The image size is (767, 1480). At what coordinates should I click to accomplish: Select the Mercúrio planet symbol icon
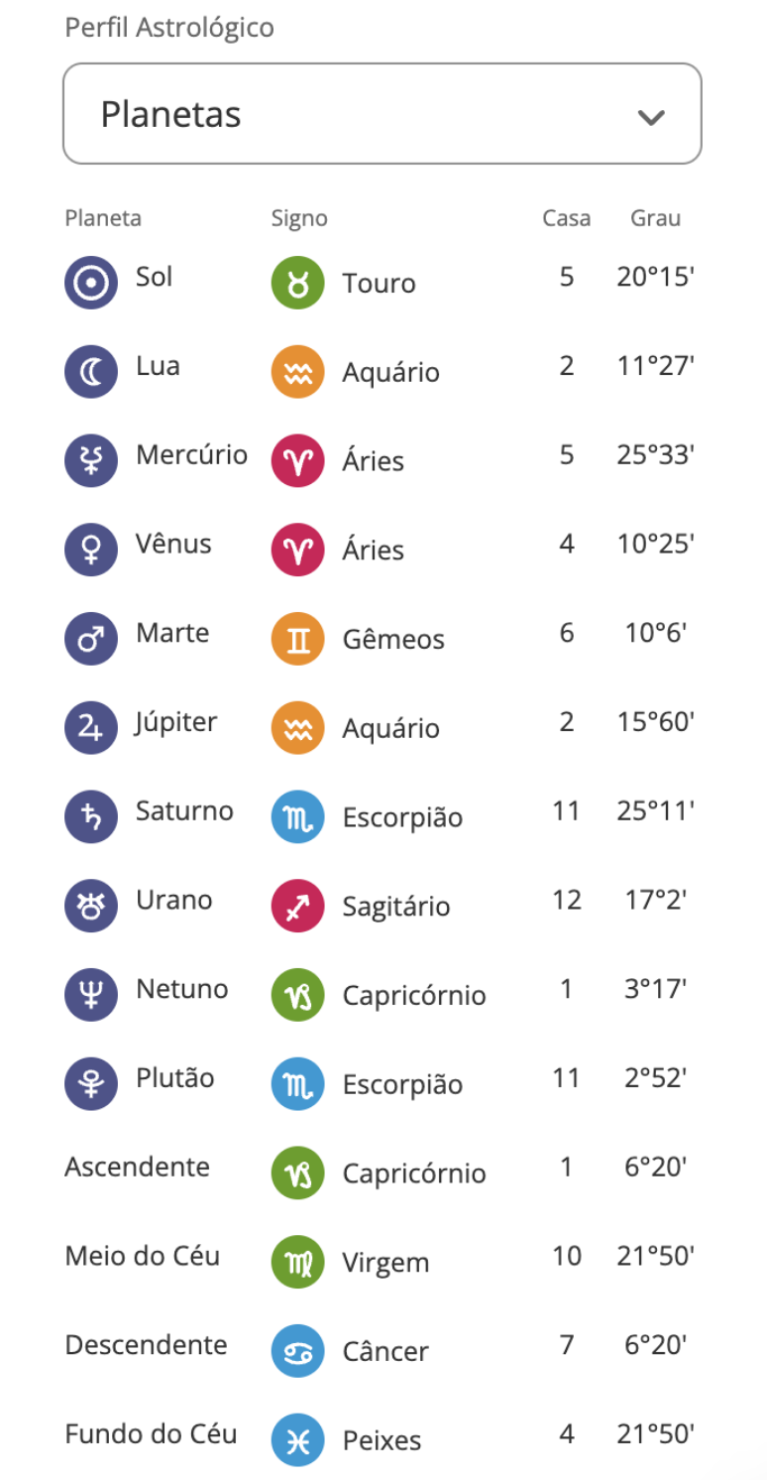91,460
